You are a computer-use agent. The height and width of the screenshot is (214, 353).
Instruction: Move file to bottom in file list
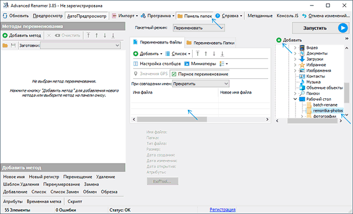(x=222, y=54)
